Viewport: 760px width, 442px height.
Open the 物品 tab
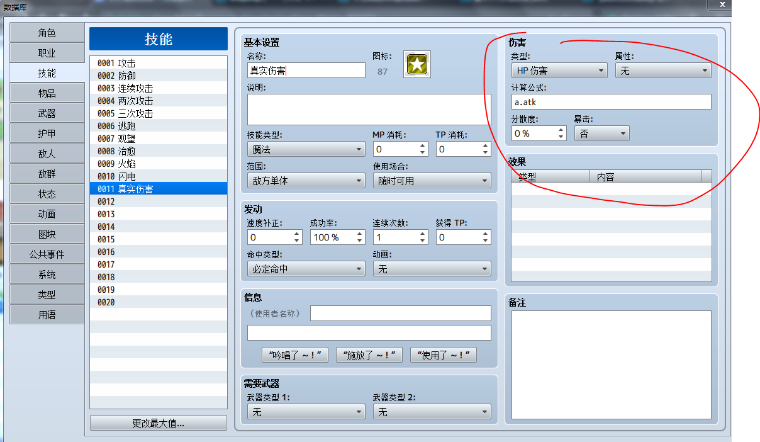pos(47,93)
